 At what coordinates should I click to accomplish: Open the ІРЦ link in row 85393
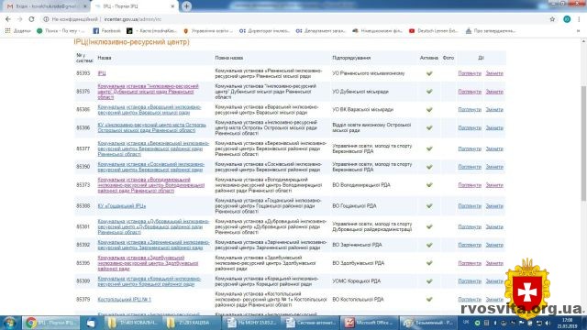102,73
